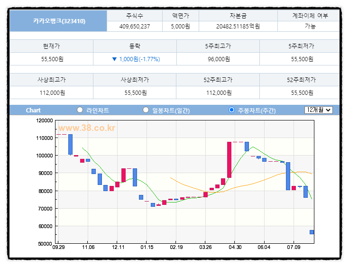
Task: Select the 라인차트 radio button
Action: click(x=80, y=110)
